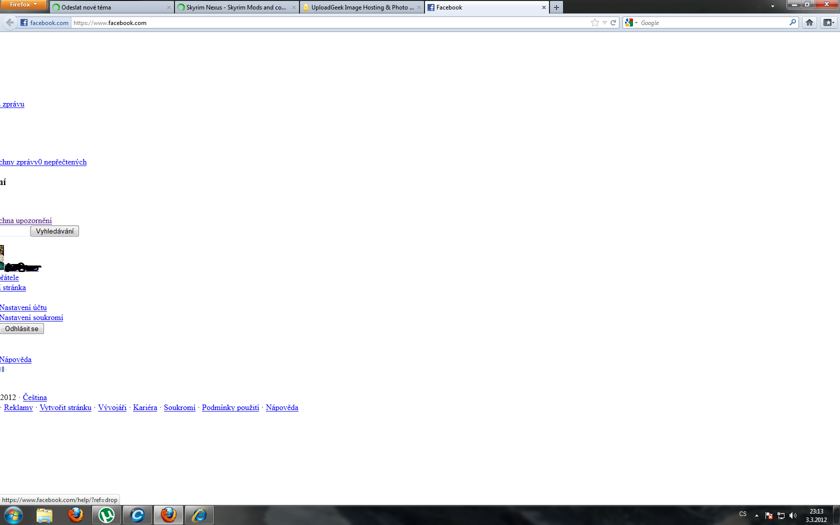Click the Google search box
840x525 pixels.
[713, 22]
